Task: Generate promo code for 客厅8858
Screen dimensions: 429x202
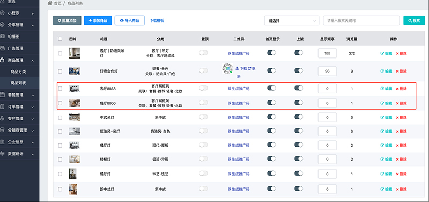Action: 239,89
